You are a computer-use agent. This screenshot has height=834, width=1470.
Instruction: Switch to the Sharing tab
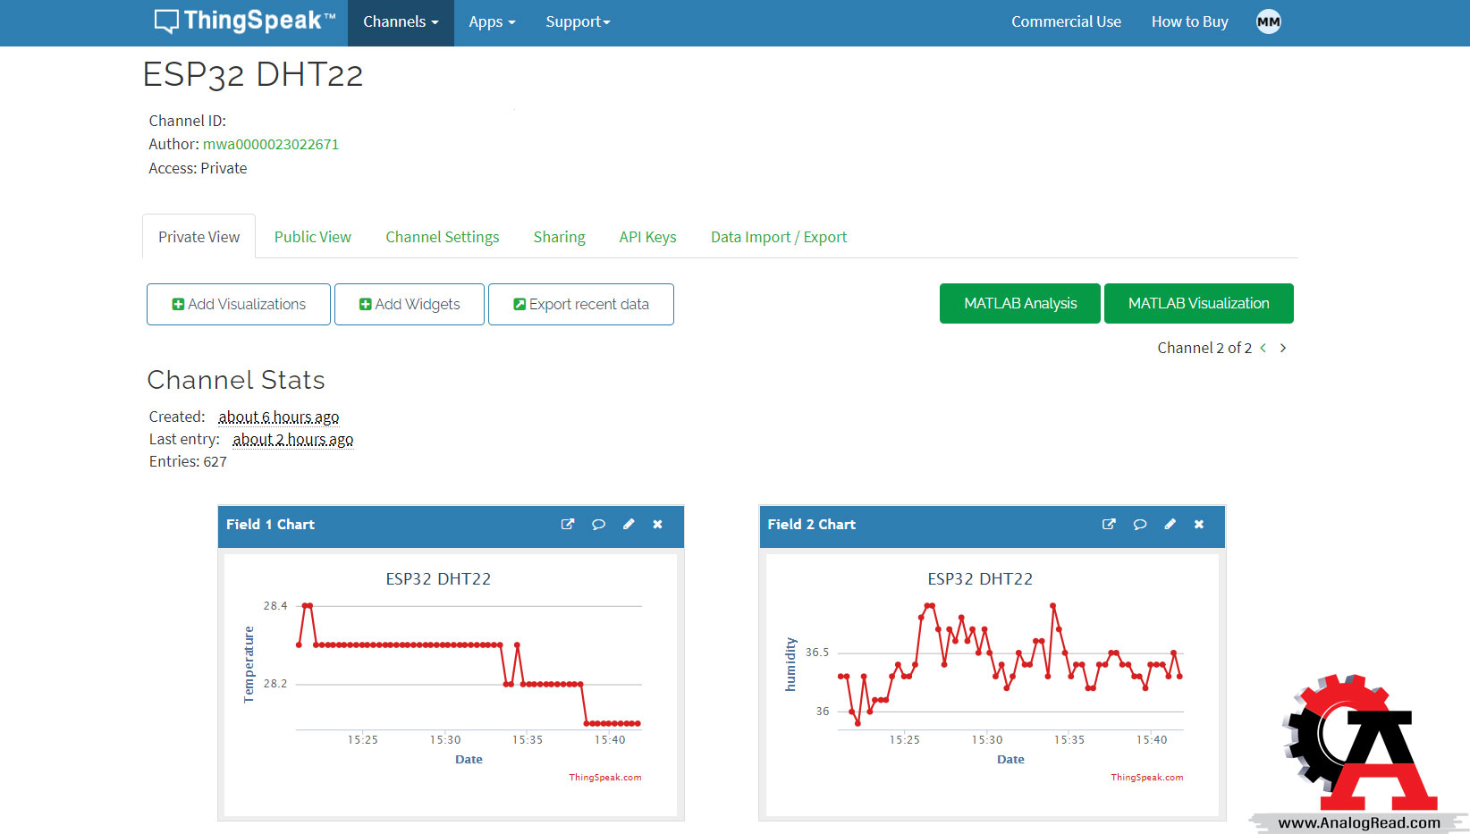559,237
